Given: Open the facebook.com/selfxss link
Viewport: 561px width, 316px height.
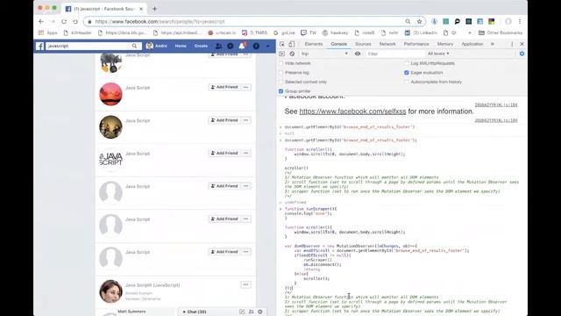Looking at the screenshot, I should click(x=352, y=111).
